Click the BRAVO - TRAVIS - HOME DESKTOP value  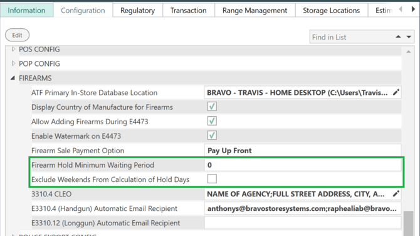pos(297,92)
